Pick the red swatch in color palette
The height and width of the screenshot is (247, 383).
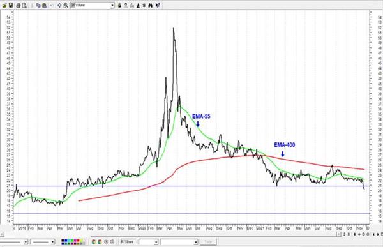(78, 241)
